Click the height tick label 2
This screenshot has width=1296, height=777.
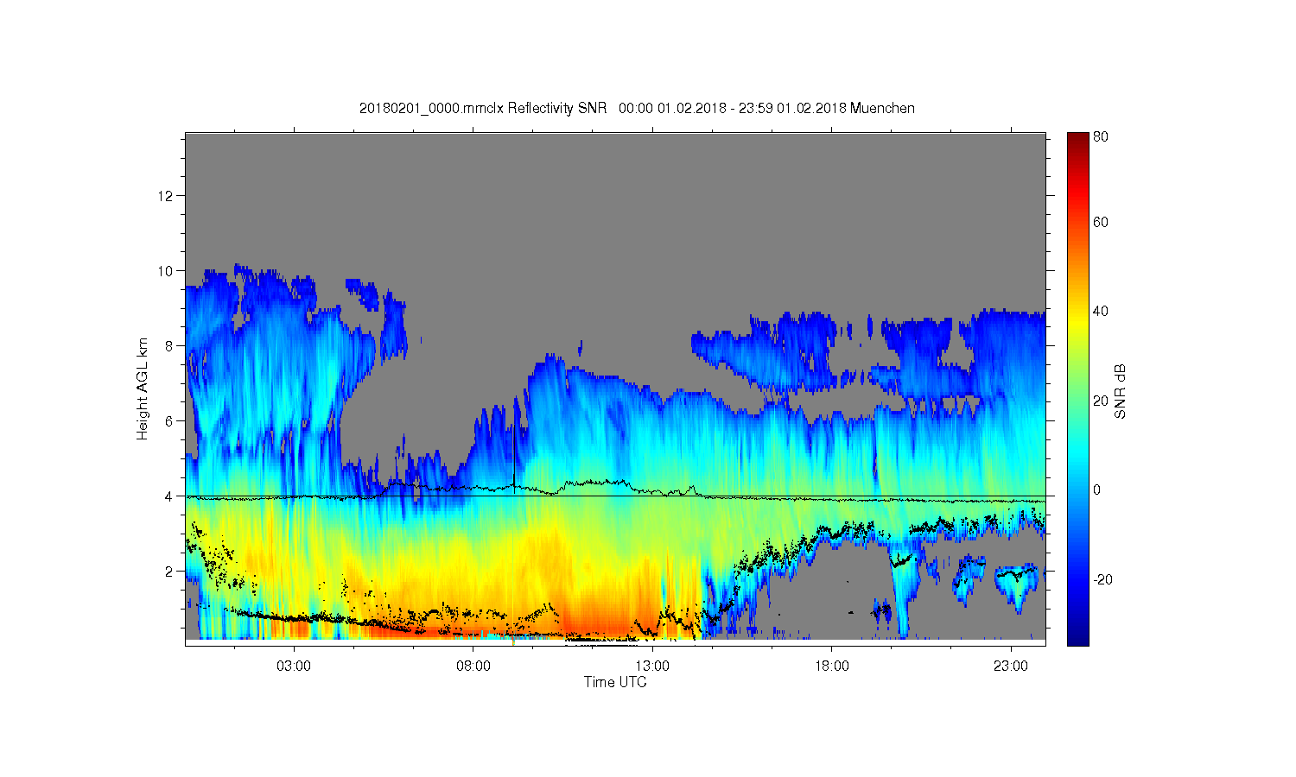[169, 571]
